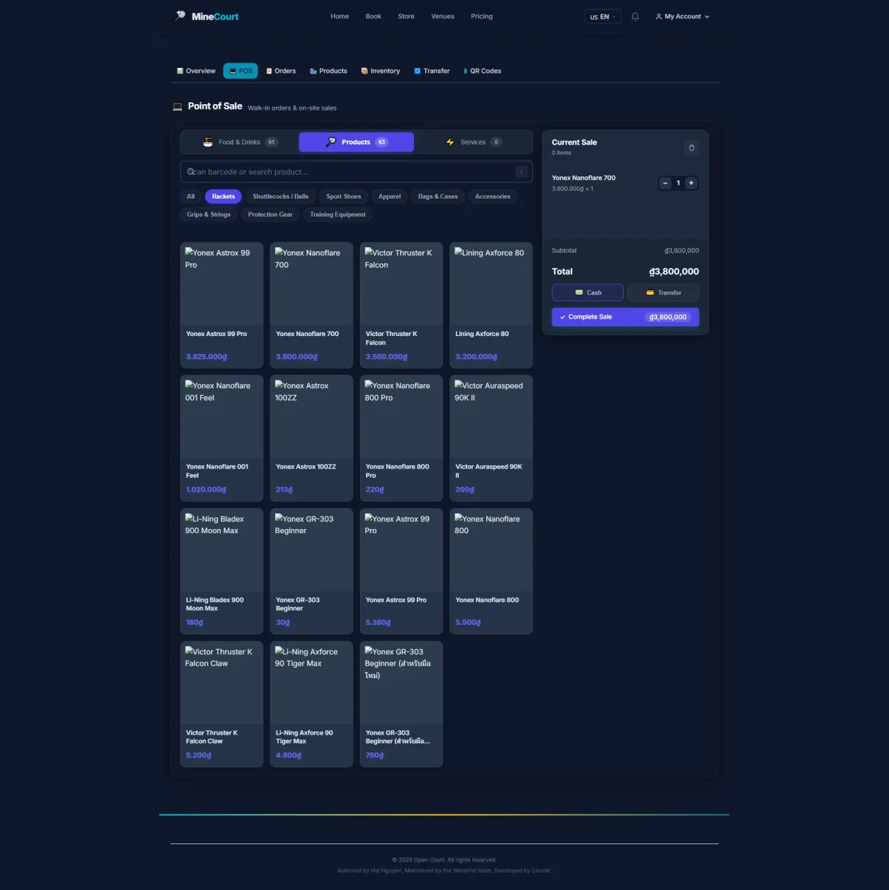
Task: Select the POS tab
Action: [x=240, y=71]
